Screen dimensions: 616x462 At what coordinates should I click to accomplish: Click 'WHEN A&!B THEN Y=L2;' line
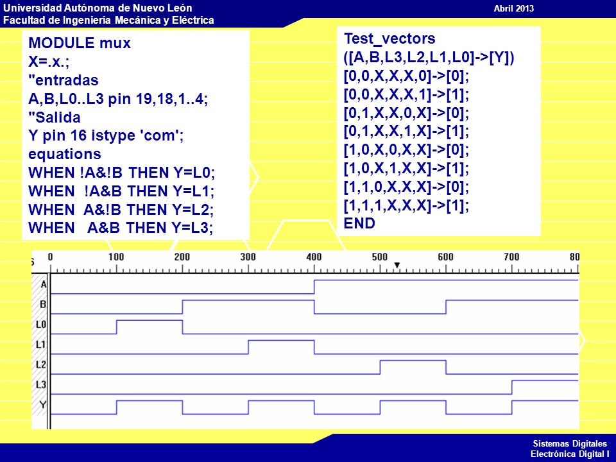pos(121,209)
